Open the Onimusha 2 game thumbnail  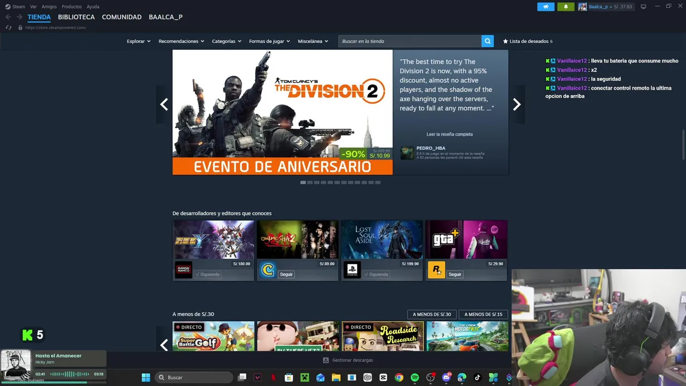coord(297,240)
